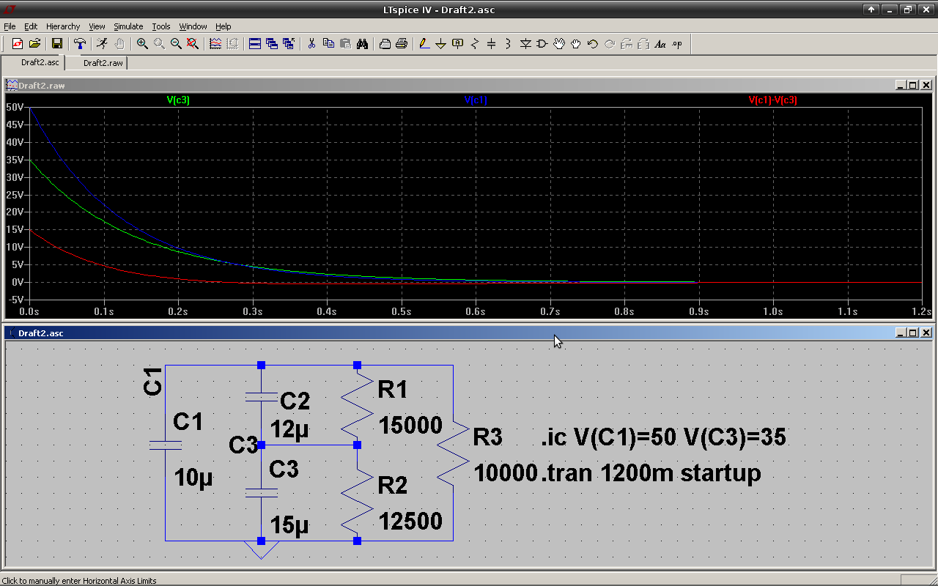Click the 1.2s horizontal axis label
This screenshot has width=938, height=586.
click(923, 311)
